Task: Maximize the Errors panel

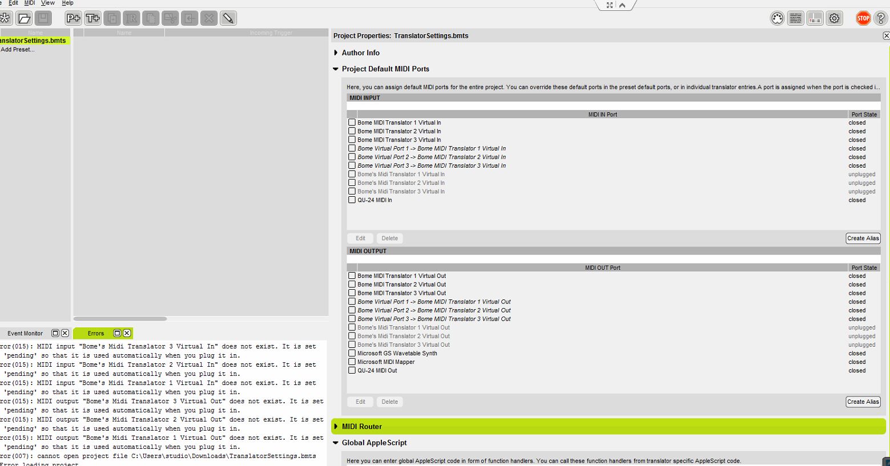Action: pyautogui.click(x=117, y=333)
